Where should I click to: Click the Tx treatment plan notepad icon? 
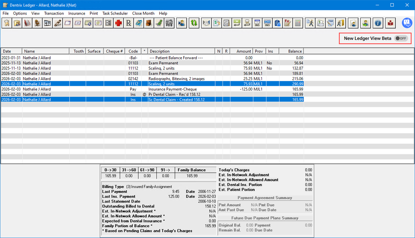pos(287,23)
